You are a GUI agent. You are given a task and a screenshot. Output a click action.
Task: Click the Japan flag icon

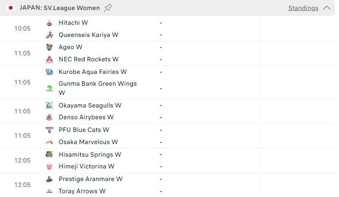(11, 8)
